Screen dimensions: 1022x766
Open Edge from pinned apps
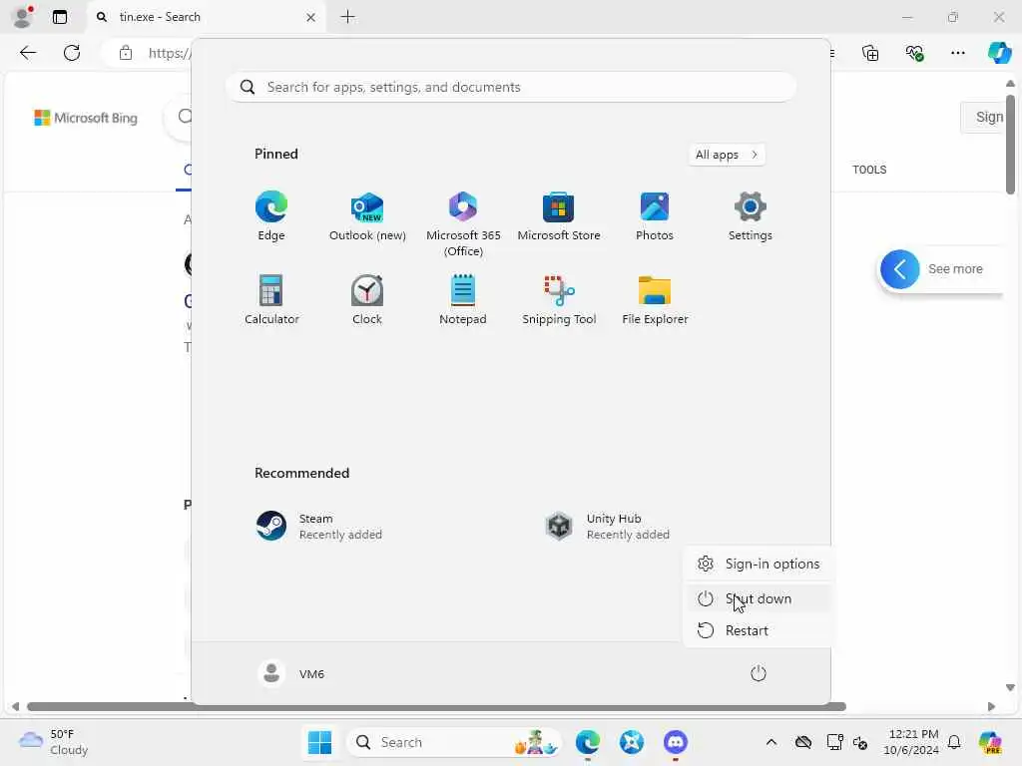coord(271,216)
